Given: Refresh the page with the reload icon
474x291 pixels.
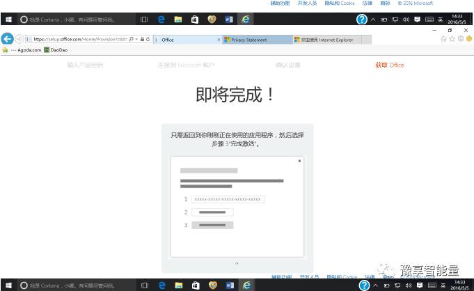Looking at the screenshot, I should click(148, 39).
